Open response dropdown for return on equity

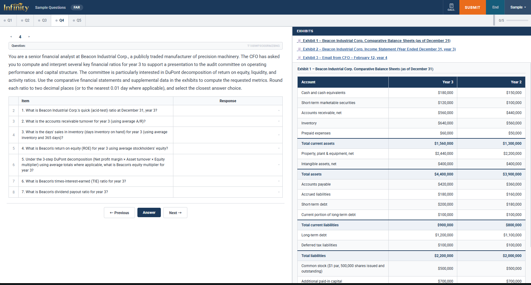228,148
